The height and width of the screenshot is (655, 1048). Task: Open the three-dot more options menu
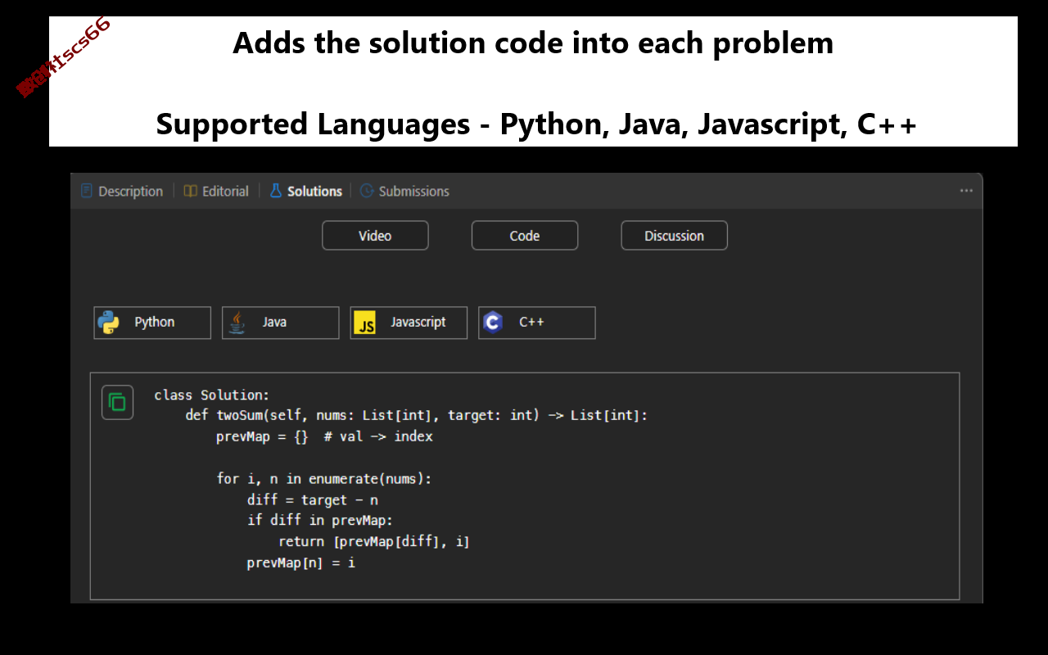tap(966, 191)
